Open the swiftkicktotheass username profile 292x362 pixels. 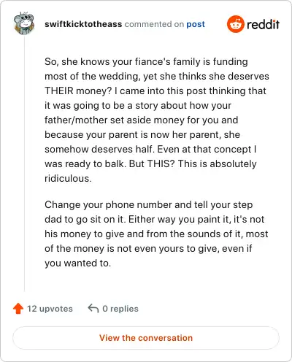coord(83,24)
